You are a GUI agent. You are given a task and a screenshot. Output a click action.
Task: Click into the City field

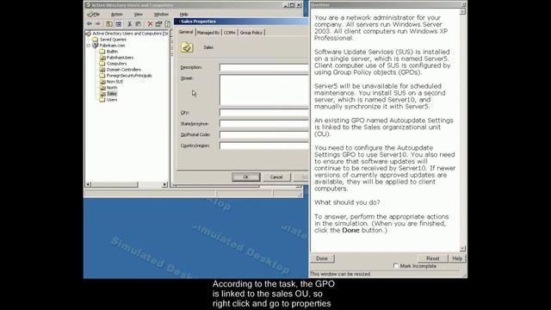(264, 113)
